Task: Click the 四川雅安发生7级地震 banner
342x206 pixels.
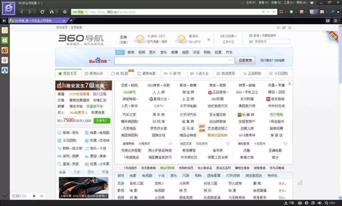Action: coord(84,85)
